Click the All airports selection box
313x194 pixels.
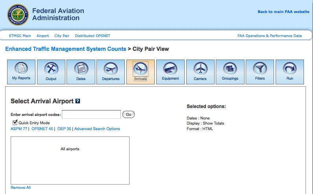click(70, 160)
